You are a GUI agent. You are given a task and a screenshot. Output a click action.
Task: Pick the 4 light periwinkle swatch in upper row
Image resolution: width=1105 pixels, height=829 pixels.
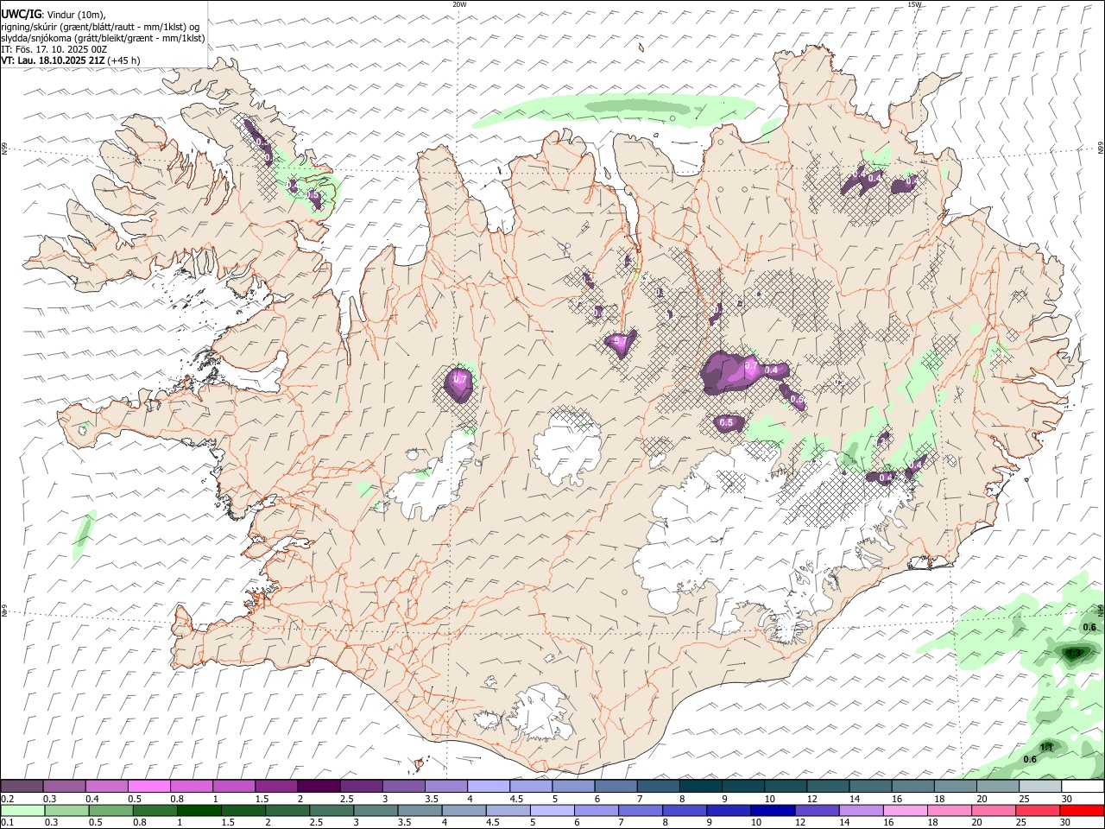tap(489, 787)
